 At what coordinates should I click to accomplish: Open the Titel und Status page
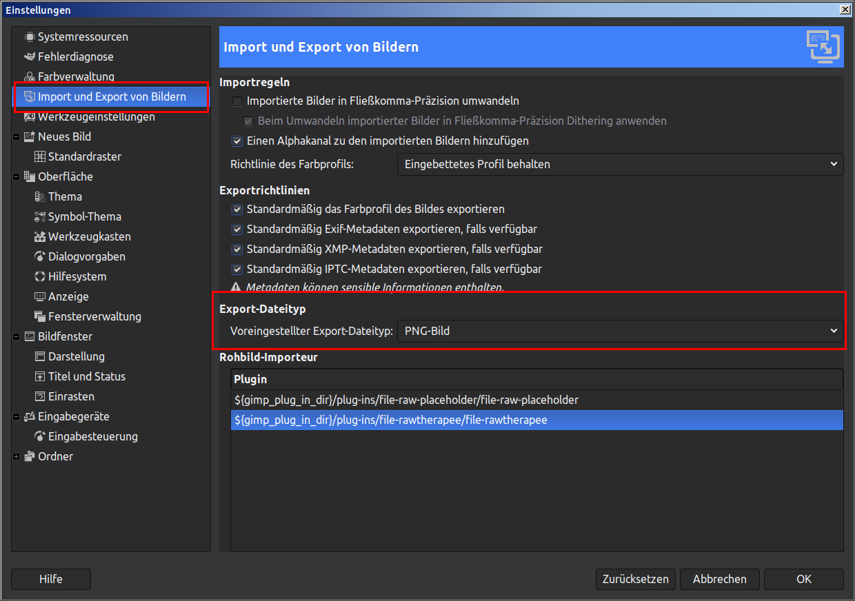pos(86,377)
